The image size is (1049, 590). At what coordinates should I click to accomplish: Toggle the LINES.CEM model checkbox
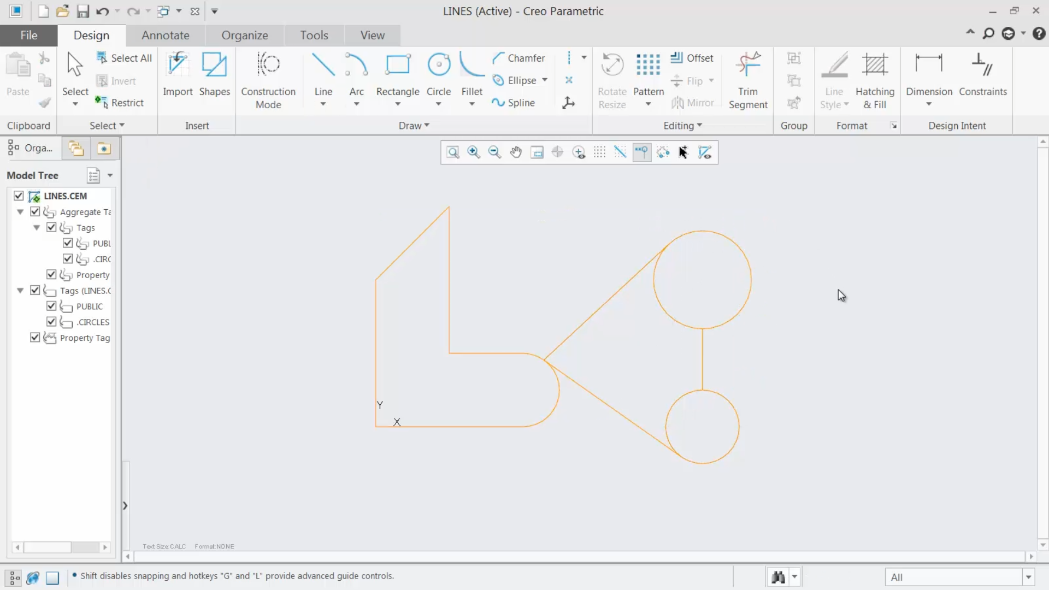[19, 196]
